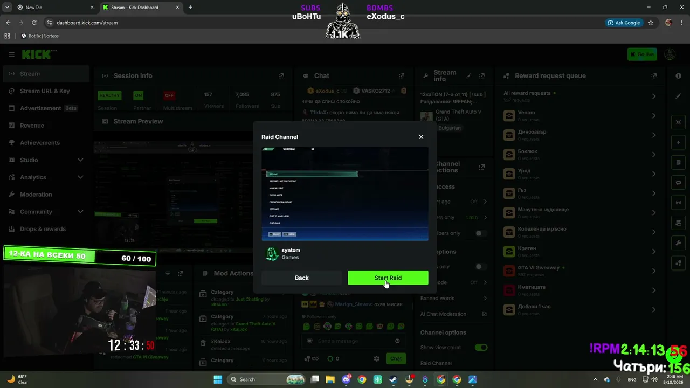
Task: Open chat settings gear icon
Action: tap(376, 358)
